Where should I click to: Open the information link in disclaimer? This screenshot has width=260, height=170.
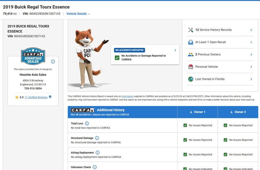pyautogui.click(x=127, y=96)
